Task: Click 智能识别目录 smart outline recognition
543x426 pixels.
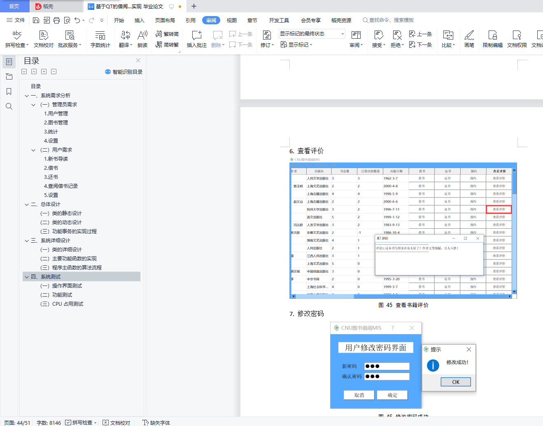Action: pos(124,72)
